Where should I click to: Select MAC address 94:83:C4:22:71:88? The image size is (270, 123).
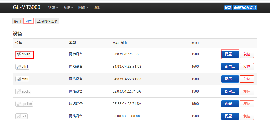click(127, 79)
